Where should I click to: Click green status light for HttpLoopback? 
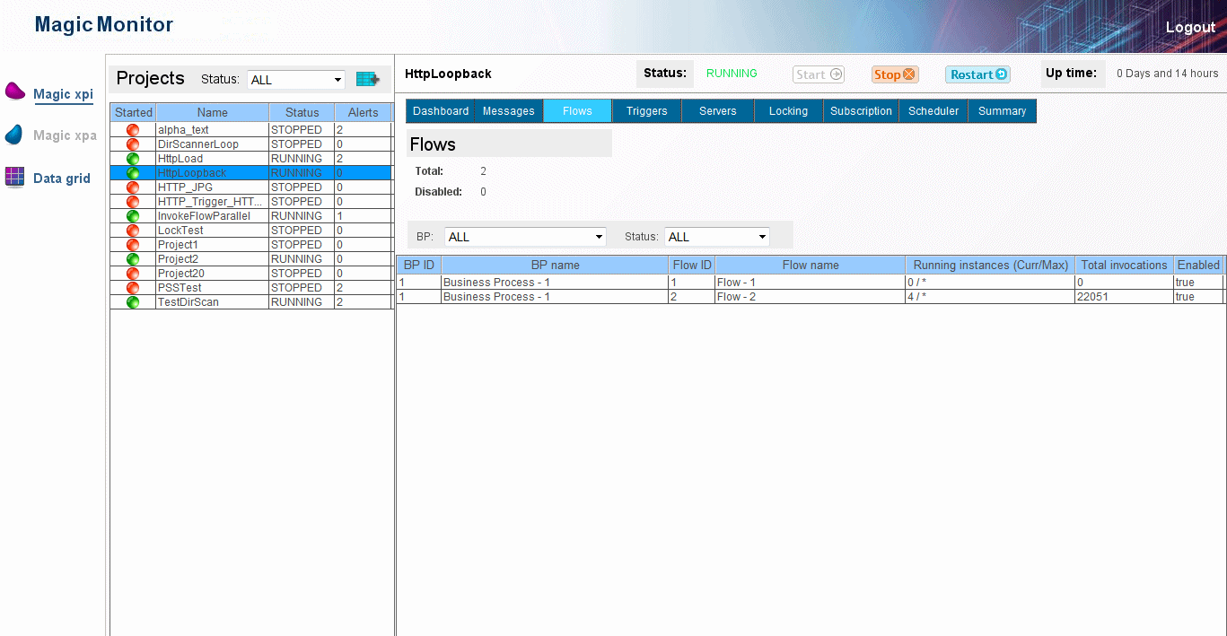(x=133, y=173)
